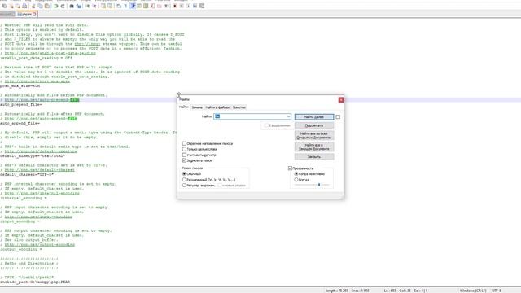The width and height of the screenshot is (521, 293).
Task: Switch to 'Замена' tab in dialog
Action: 197,107
